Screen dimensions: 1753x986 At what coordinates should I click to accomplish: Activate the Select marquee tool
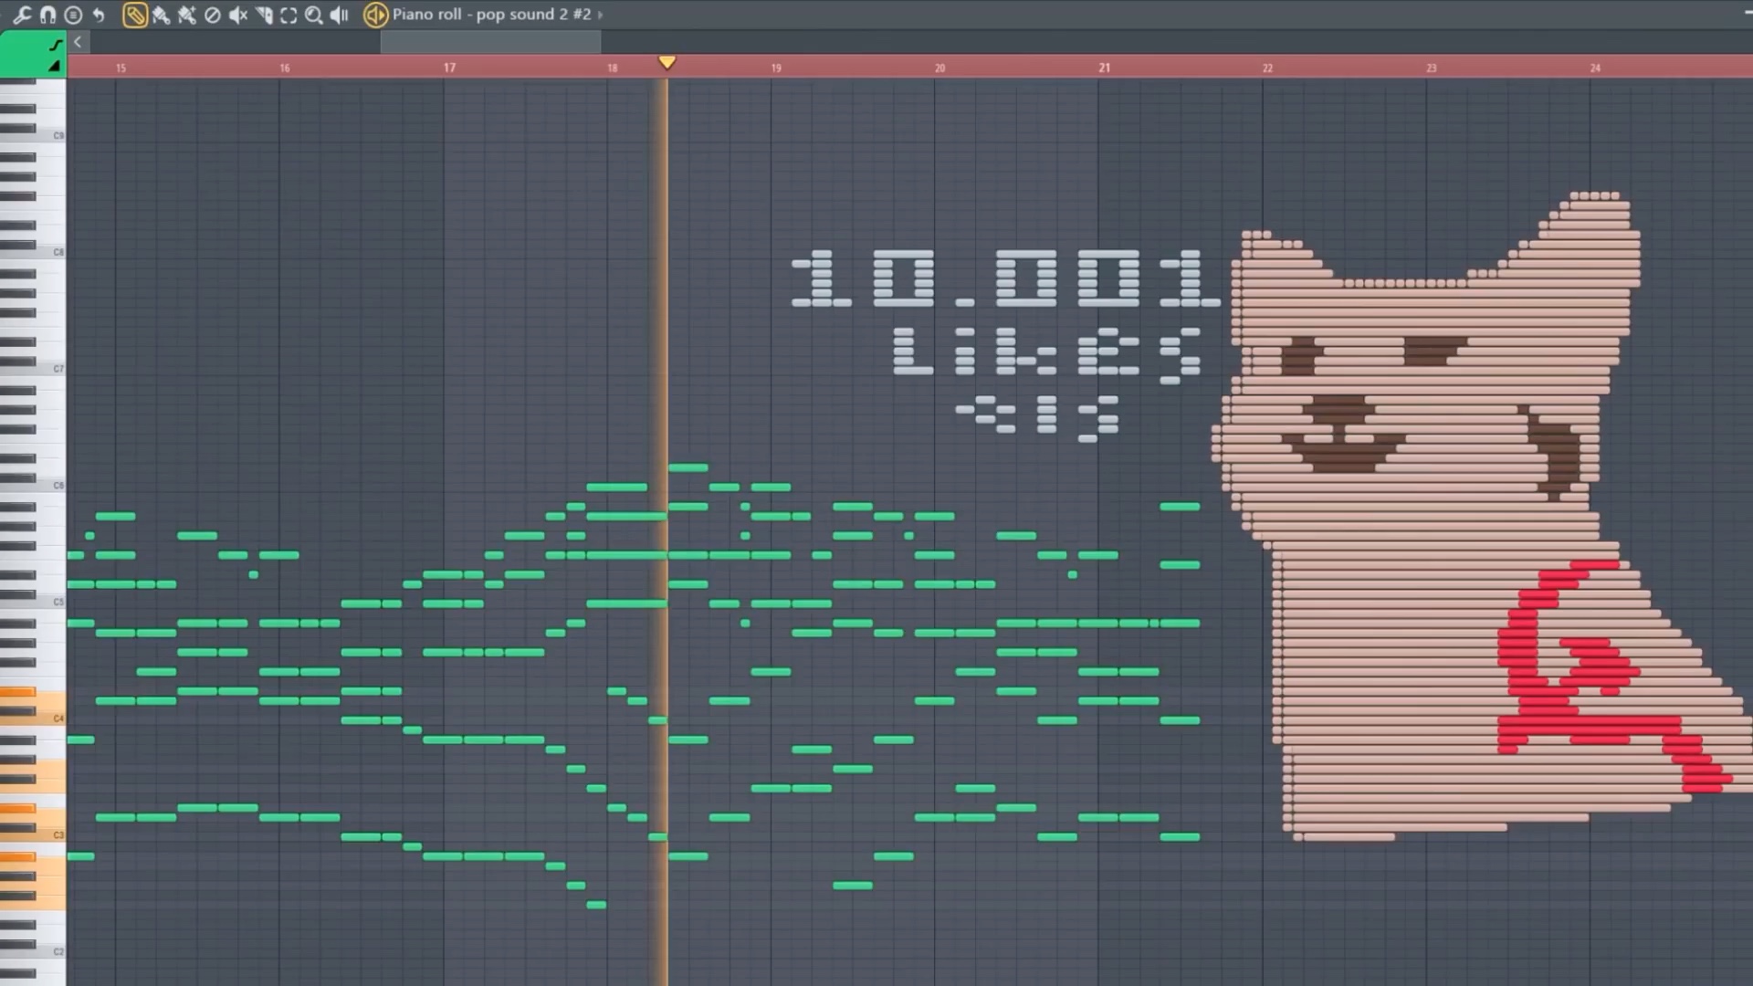(289, 15)
